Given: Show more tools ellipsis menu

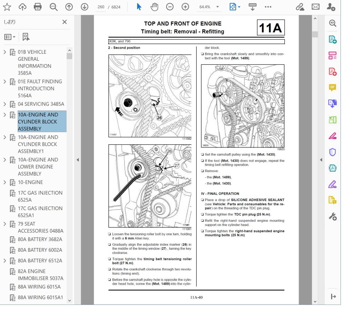Looking at the screenshot, I should point(268,7).
